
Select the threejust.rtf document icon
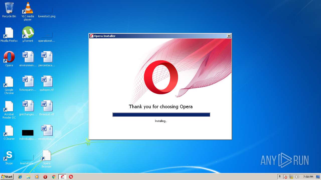coord(47,108)
